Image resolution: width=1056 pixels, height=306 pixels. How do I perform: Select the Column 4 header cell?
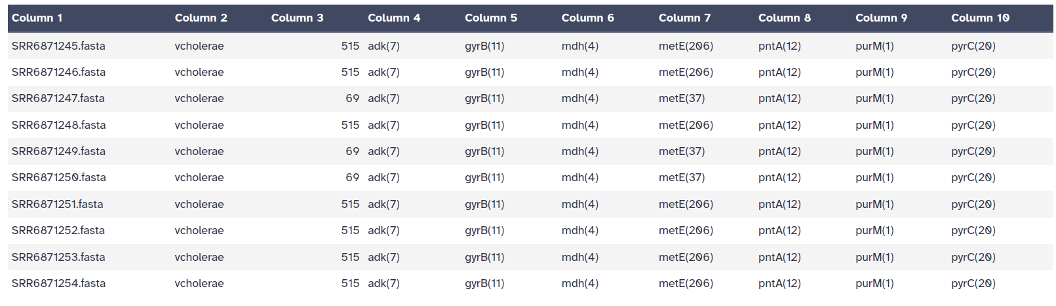pyautogui.click(x=394, y=18)
